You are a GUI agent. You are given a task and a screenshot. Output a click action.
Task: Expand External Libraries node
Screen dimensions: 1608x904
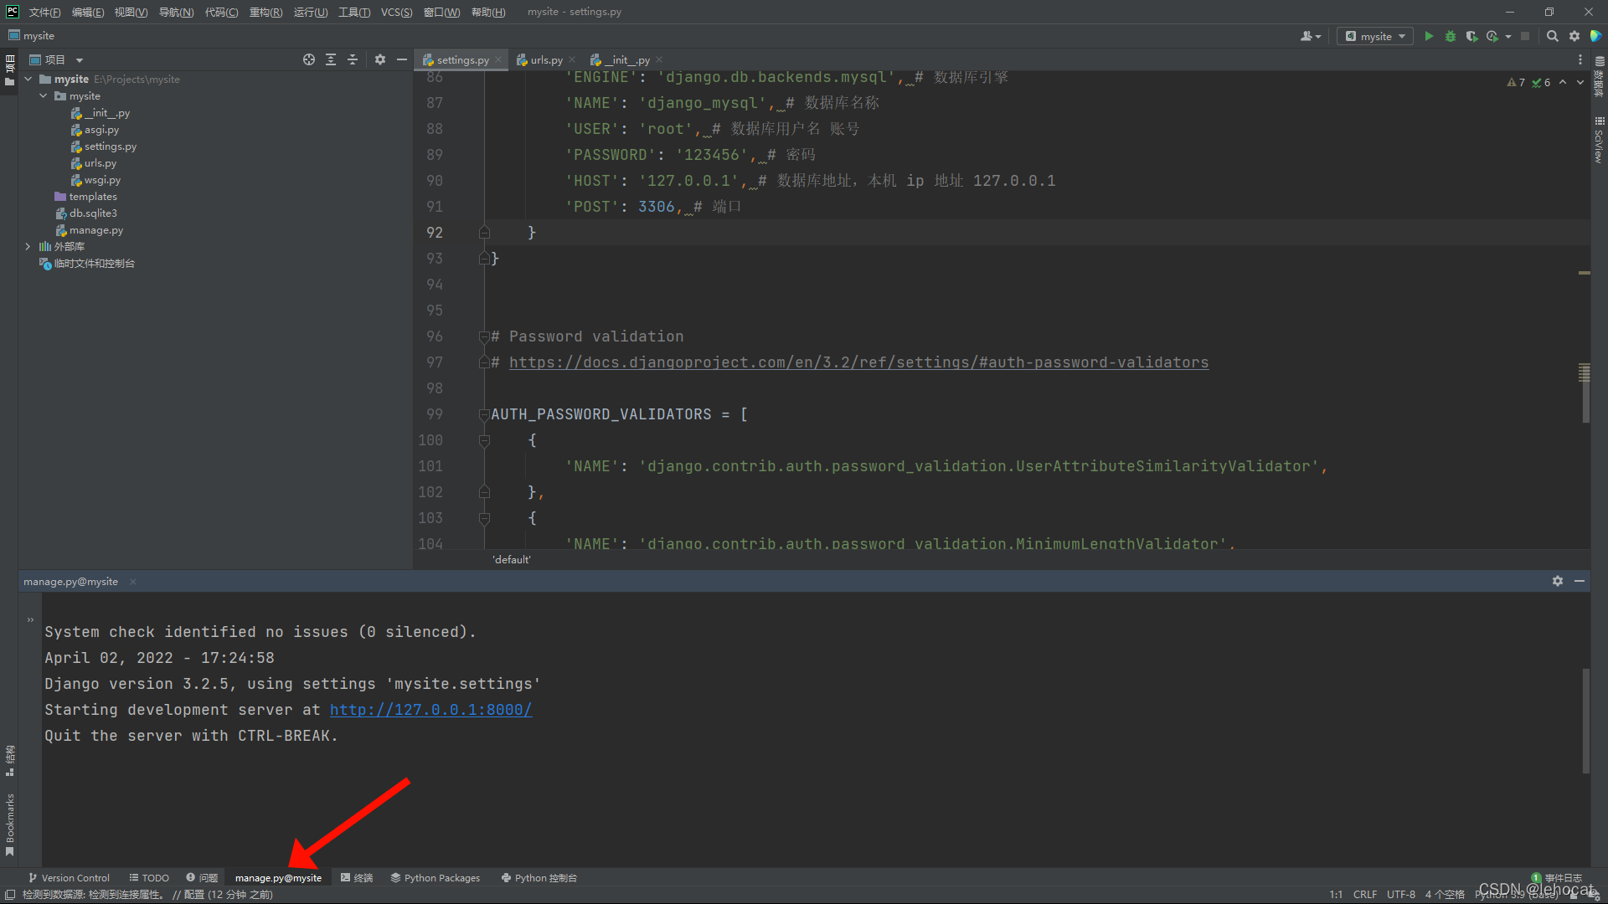pos(28,246)
